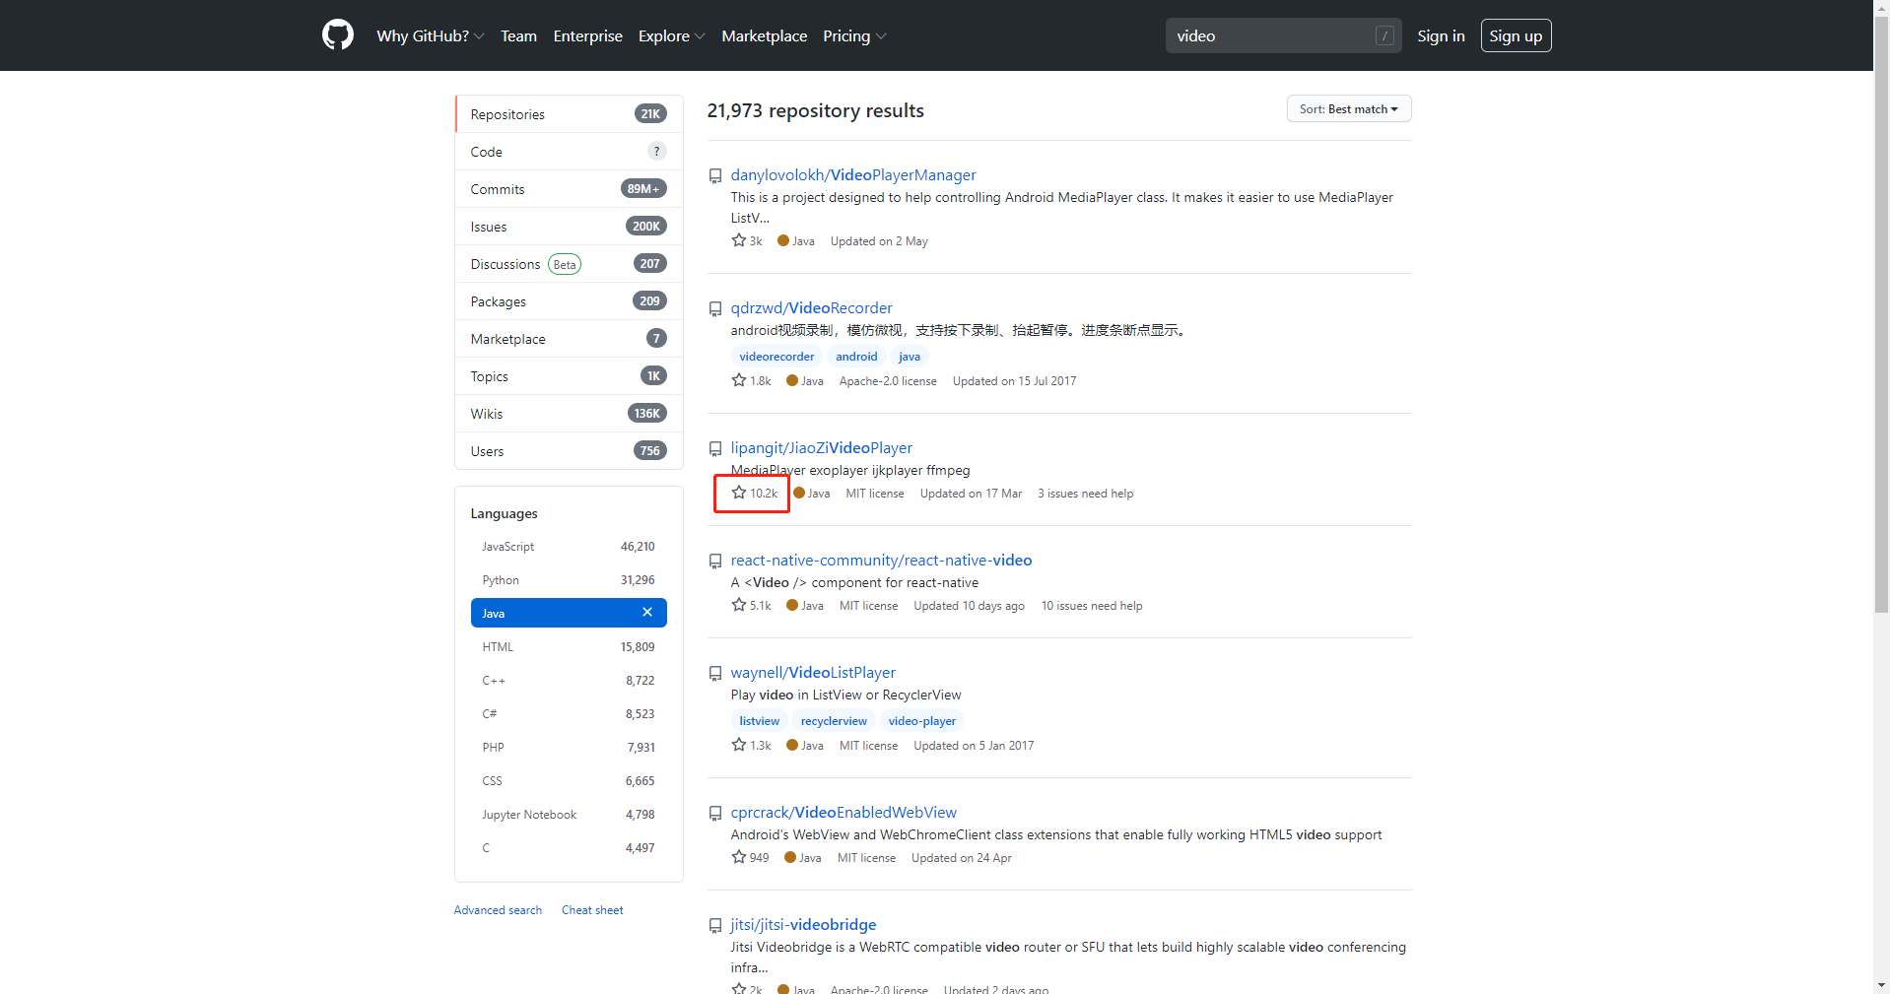This screenshot has width=1890, height=994.
Task: Filter results by Jupyter Notebook language
Action: click(x=569, y=815)
